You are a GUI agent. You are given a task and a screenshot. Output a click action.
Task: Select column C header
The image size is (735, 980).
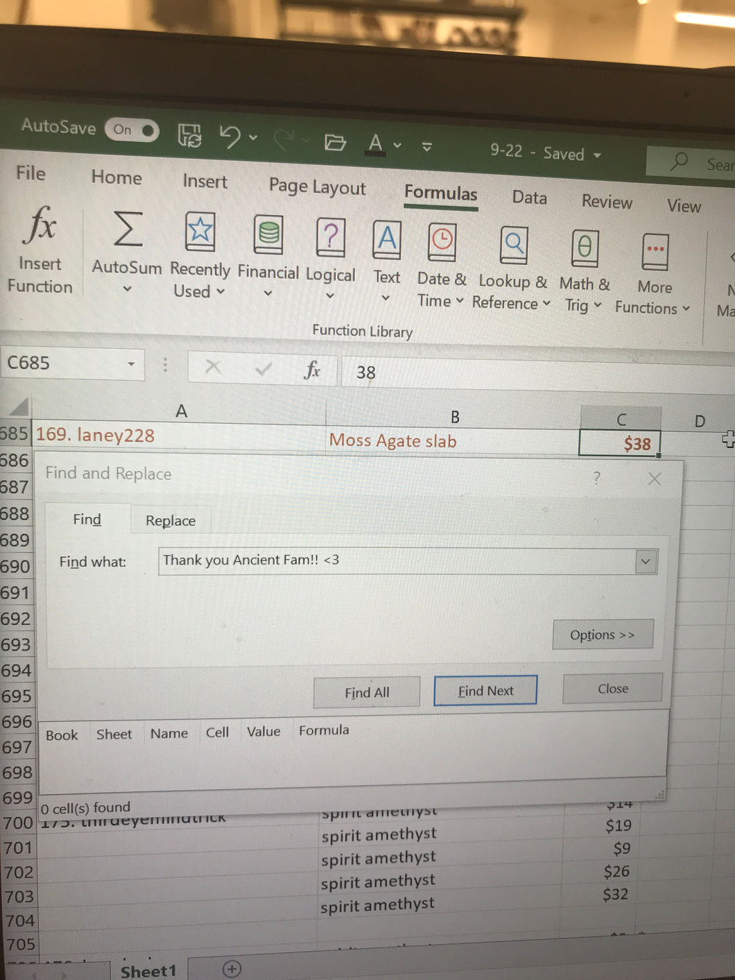coord(621,419)
